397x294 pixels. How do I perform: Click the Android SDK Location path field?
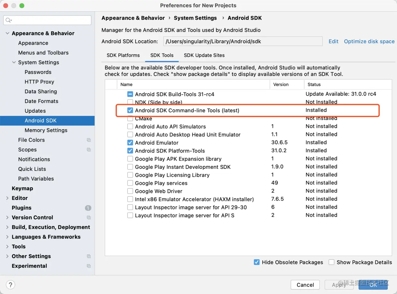pos(243,41)
